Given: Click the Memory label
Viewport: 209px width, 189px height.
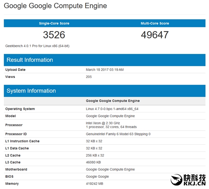Looking at the screenshot, I should click(x=12, y=184).
